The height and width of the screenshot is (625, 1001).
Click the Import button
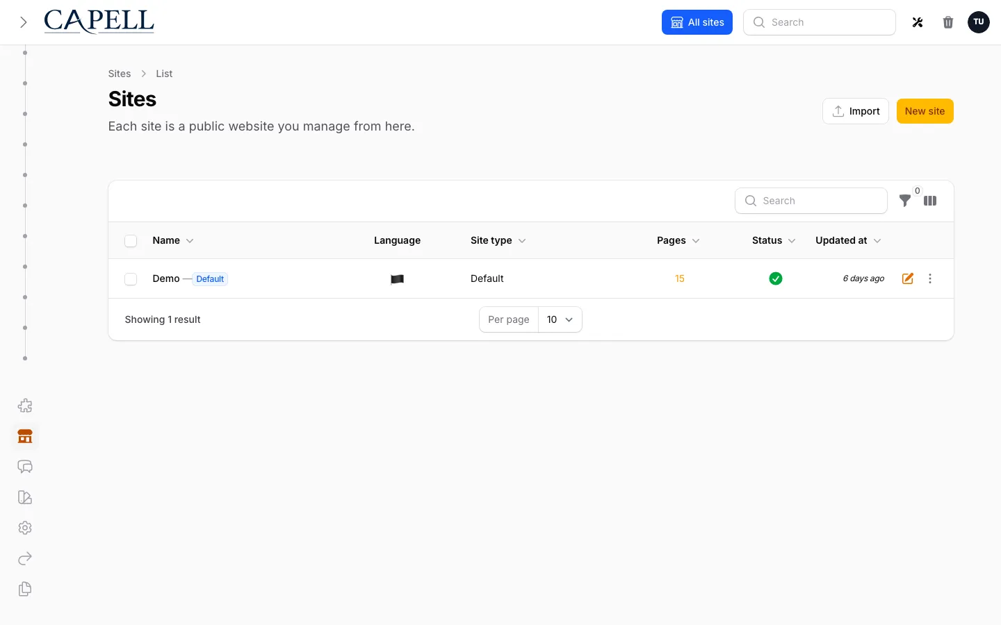point(856,111)
